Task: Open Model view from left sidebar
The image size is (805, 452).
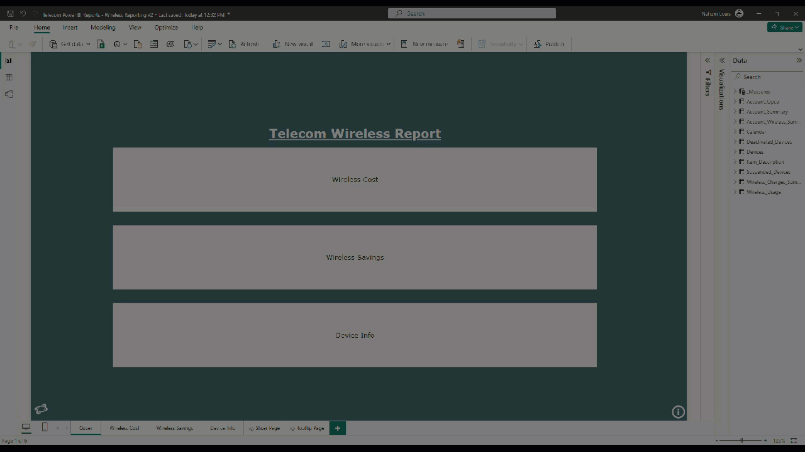Action: (x=9, y=94)
